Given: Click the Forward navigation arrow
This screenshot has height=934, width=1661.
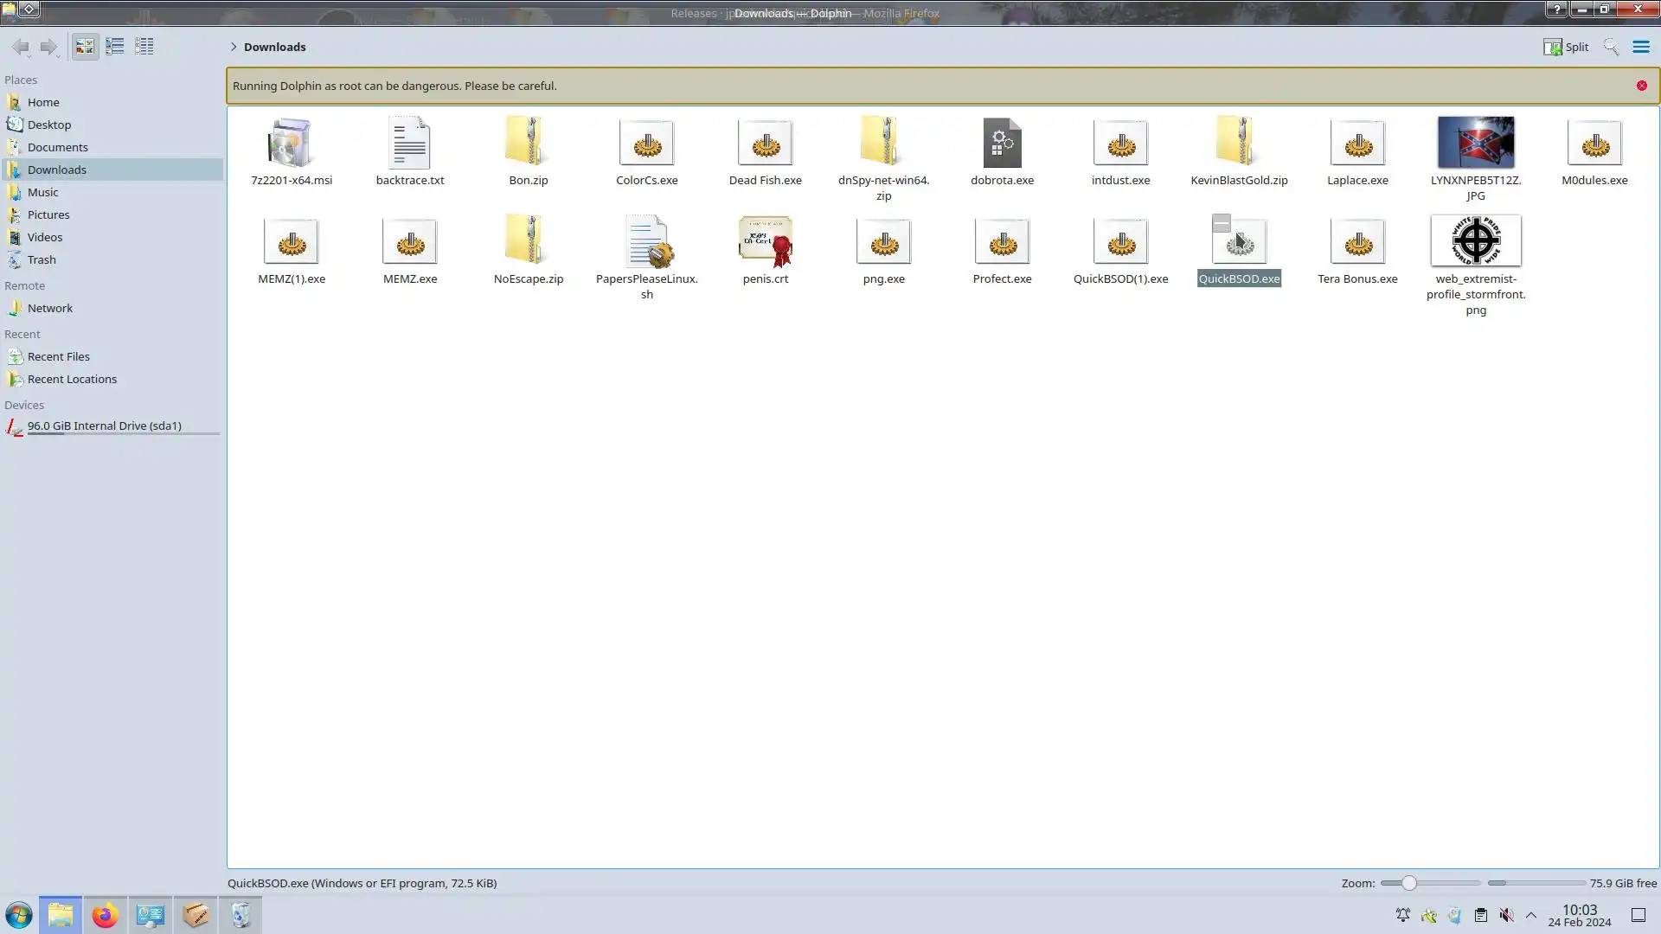Looking at the screenshot, I should 49,47.
